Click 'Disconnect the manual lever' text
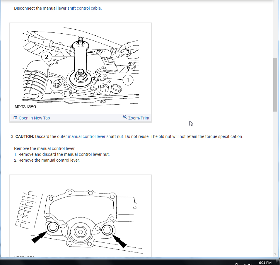 point(40,8)
